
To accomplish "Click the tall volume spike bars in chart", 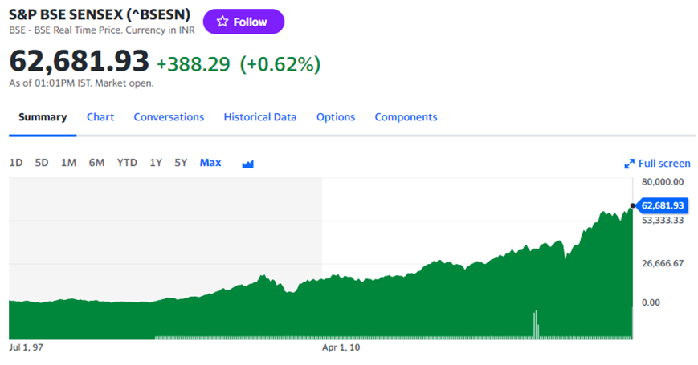I will pyautogui.click(x=536, y=325).
